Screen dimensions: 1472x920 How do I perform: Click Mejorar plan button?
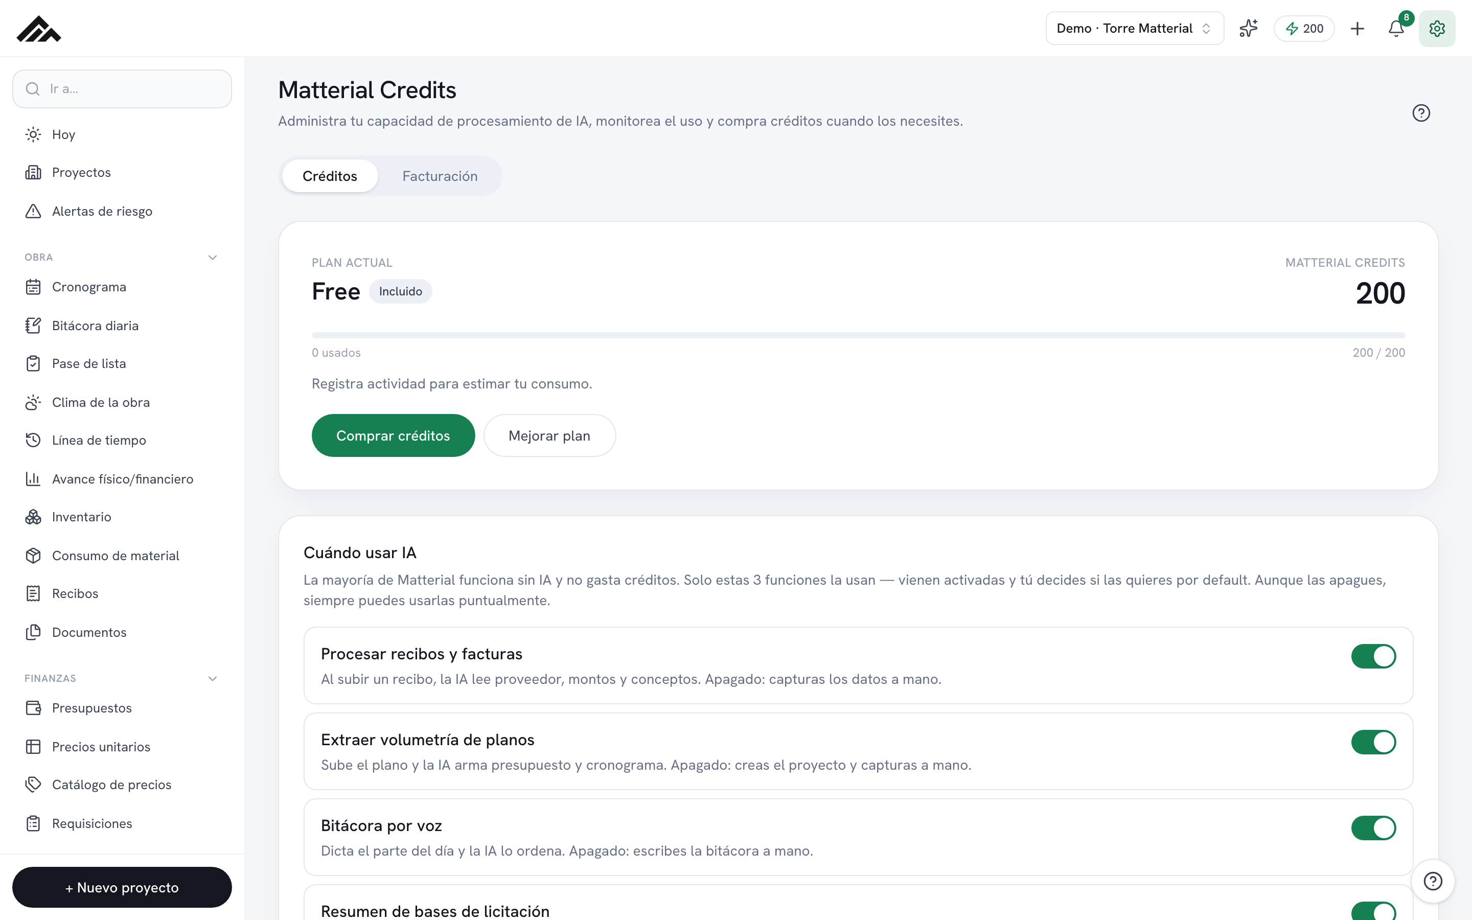pos(549,435)
